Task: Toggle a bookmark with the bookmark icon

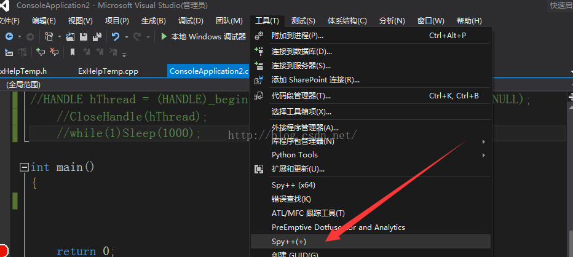Action: [73, 52]
